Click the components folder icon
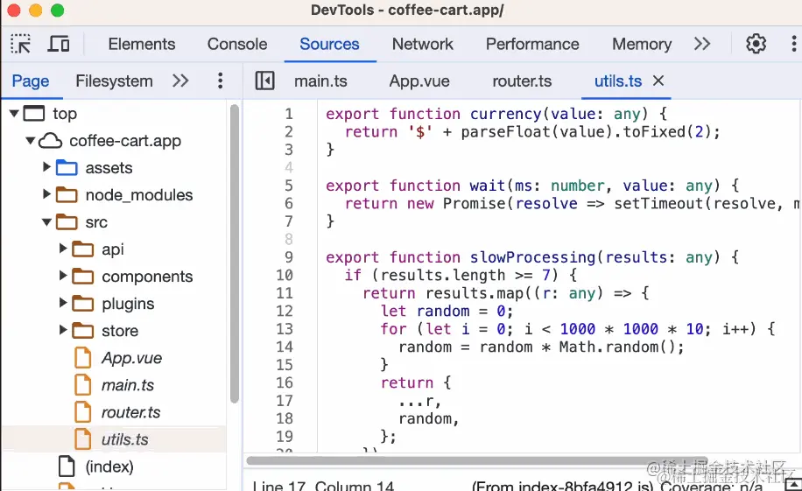The width and height of the screenshot is (802, 491). 83,277
